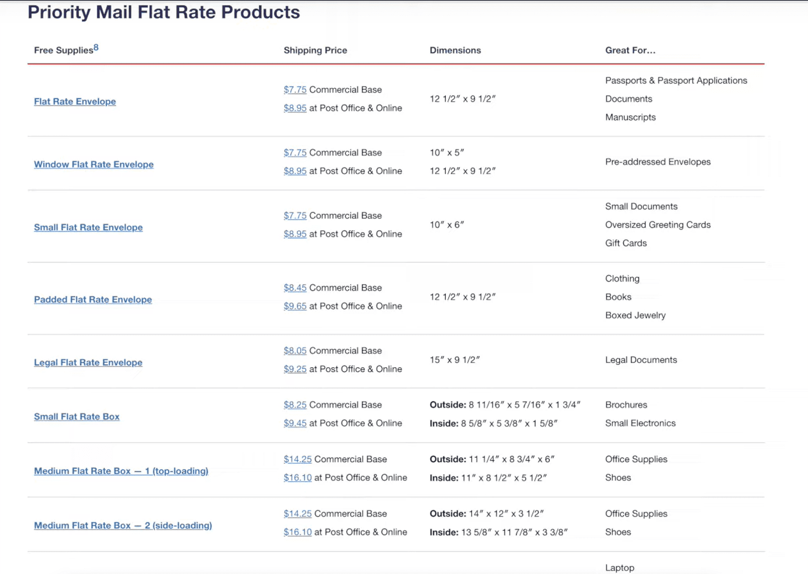Click $8.95 price link for Small Flat Rate Envelope
This screenshot has width=808, height=574.
tap(295, 234)
